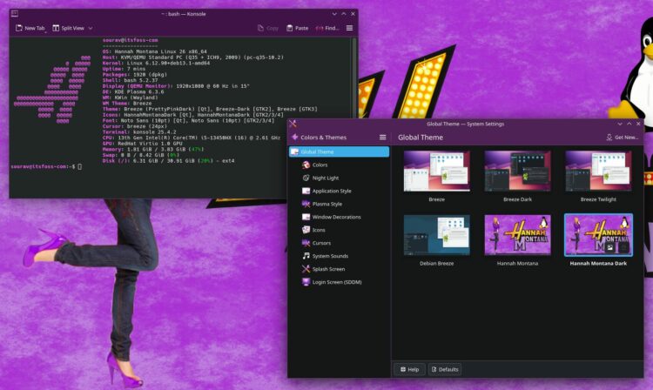Minimize the Konsole window
653x390 pixels.
point(334,14)
